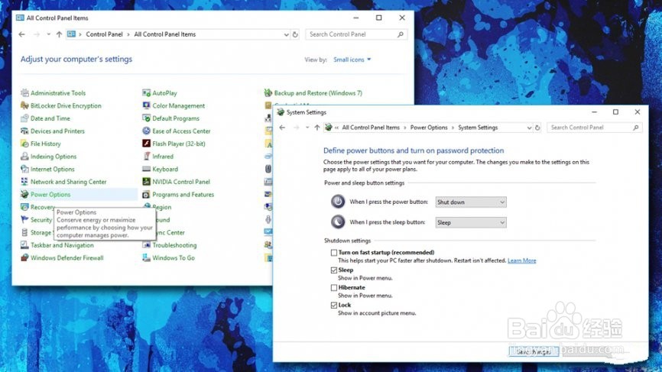The image size is (662, 372).
Task: Go up one level in System Settings window
Action: pos(317,128)
